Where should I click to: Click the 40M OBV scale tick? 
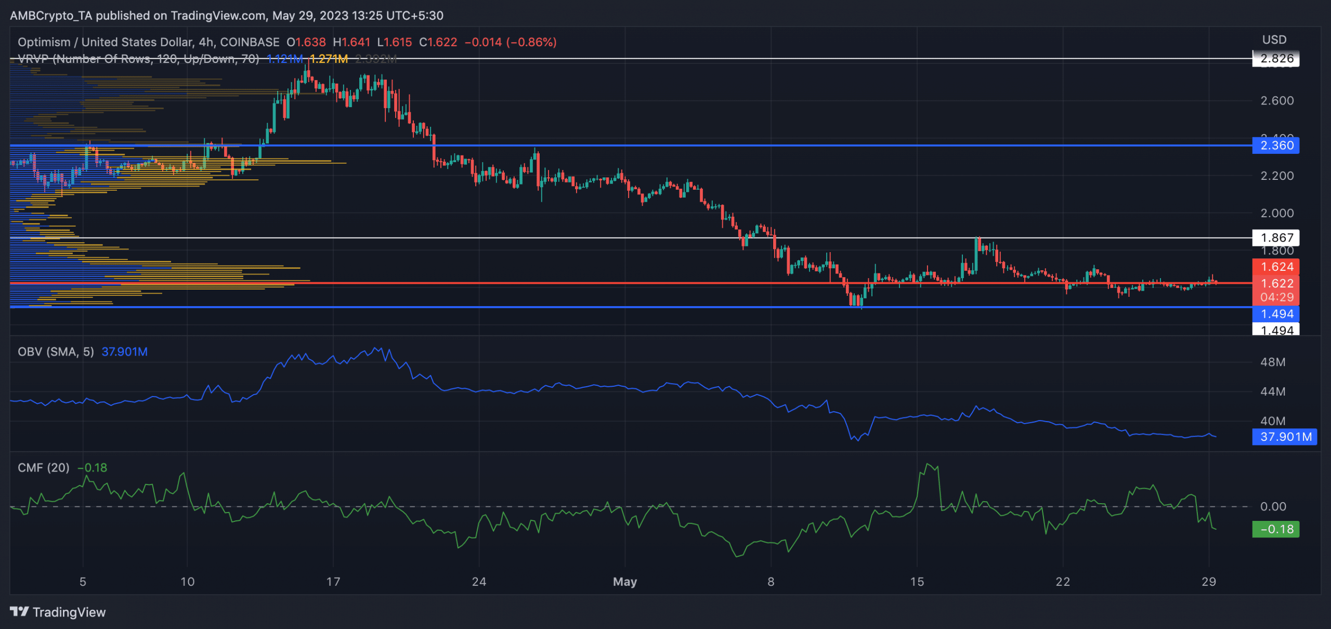pyautogui.click(x=1273, y=421)
